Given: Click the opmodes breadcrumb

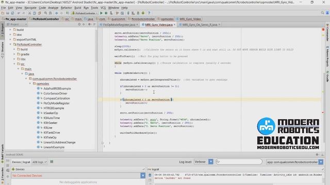Looking at the screenshot, I should pyautogui.click(x=167, y=19).
